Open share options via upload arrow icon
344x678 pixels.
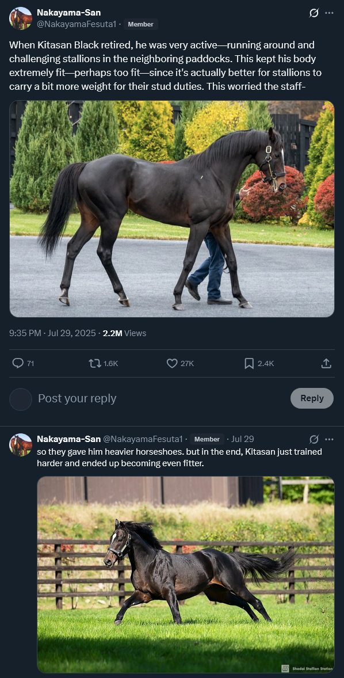click(x=326, y=363)
